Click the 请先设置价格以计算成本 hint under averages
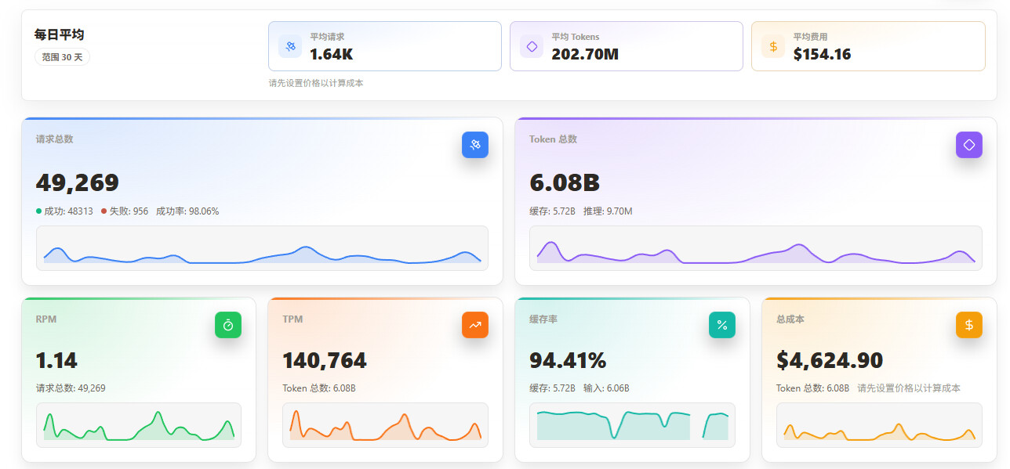1010x469 pixels. 316,83
